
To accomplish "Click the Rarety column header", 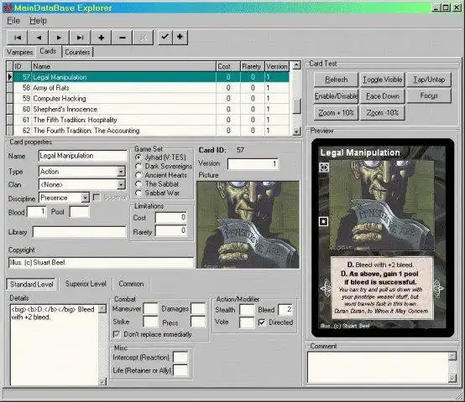I will click(252, 66).
